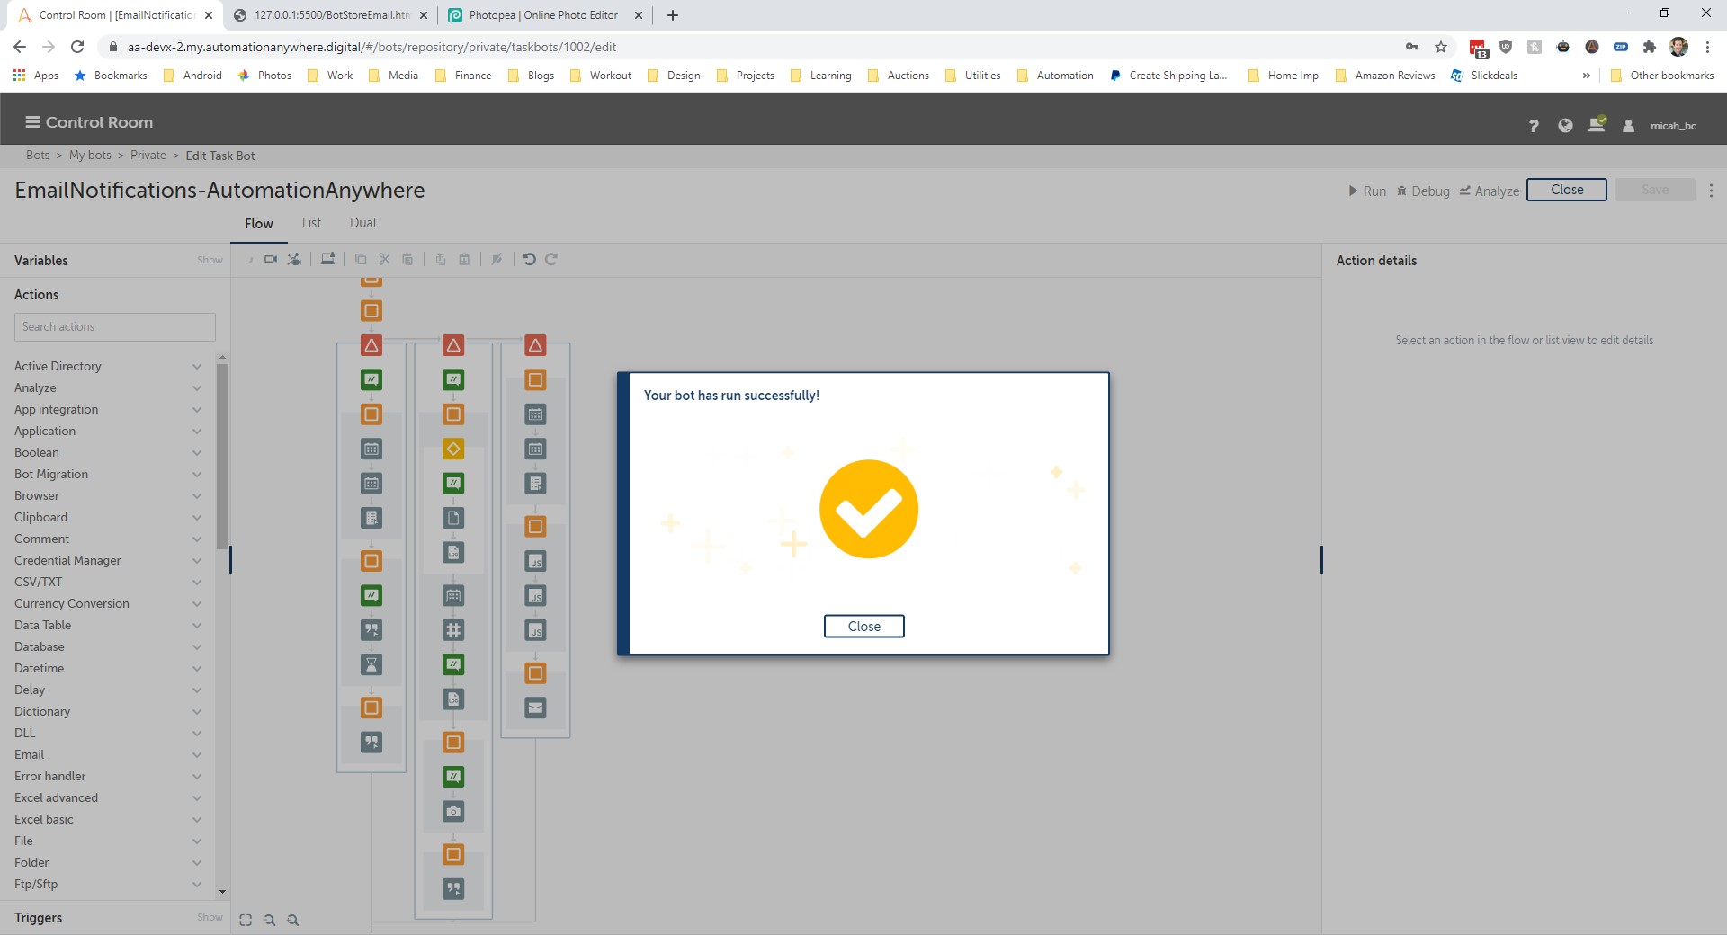Click the Control Room hamburger menu icon

point(32,122)
